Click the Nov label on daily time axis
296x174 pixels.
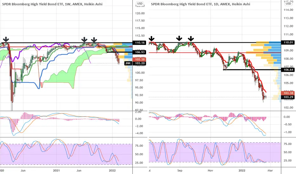click(210, 171)
